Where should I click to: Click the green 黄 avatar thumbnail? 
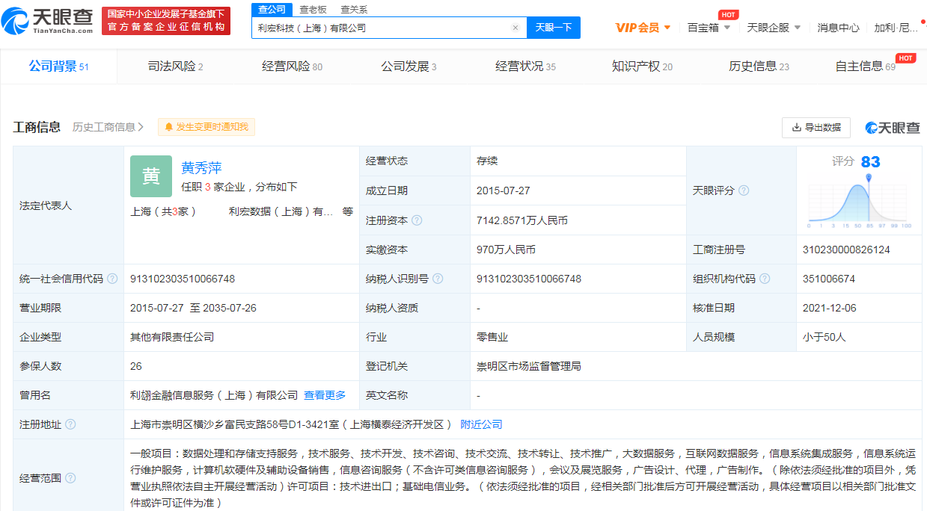click(151, 176)
